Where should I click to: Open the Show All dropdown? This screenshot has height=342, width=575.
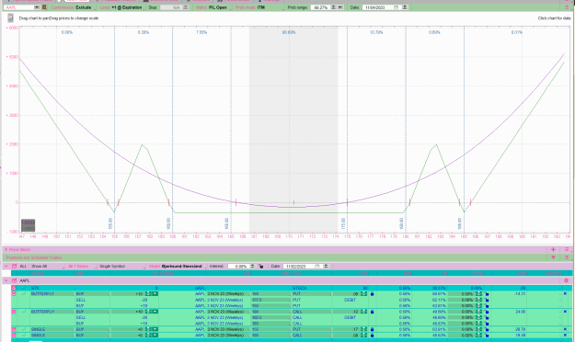tap(47, 266)
